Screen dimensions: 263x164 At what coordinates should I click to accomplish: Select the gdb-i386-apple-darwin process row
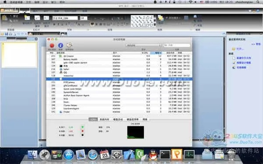[x=119, y=63]
